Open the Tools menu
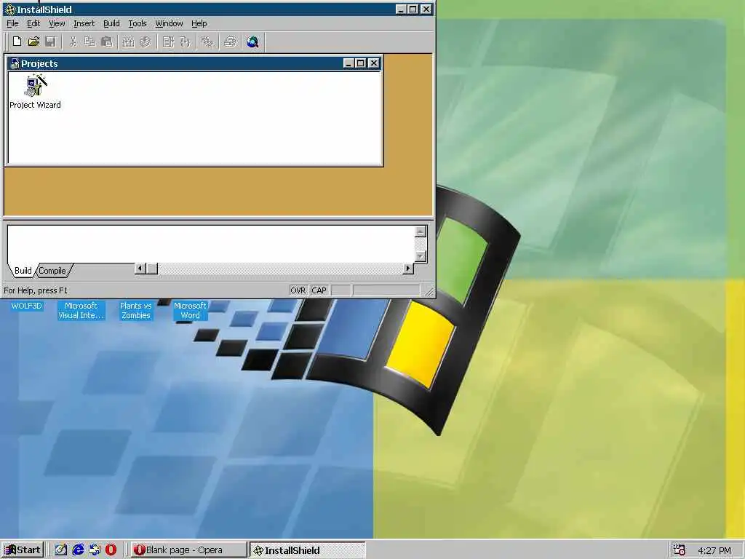This screenshot has height=559, width=745. 138,23
